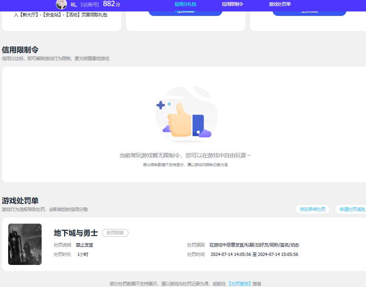Click the 地下城与勇士 game title

click(x=75, y=233)
